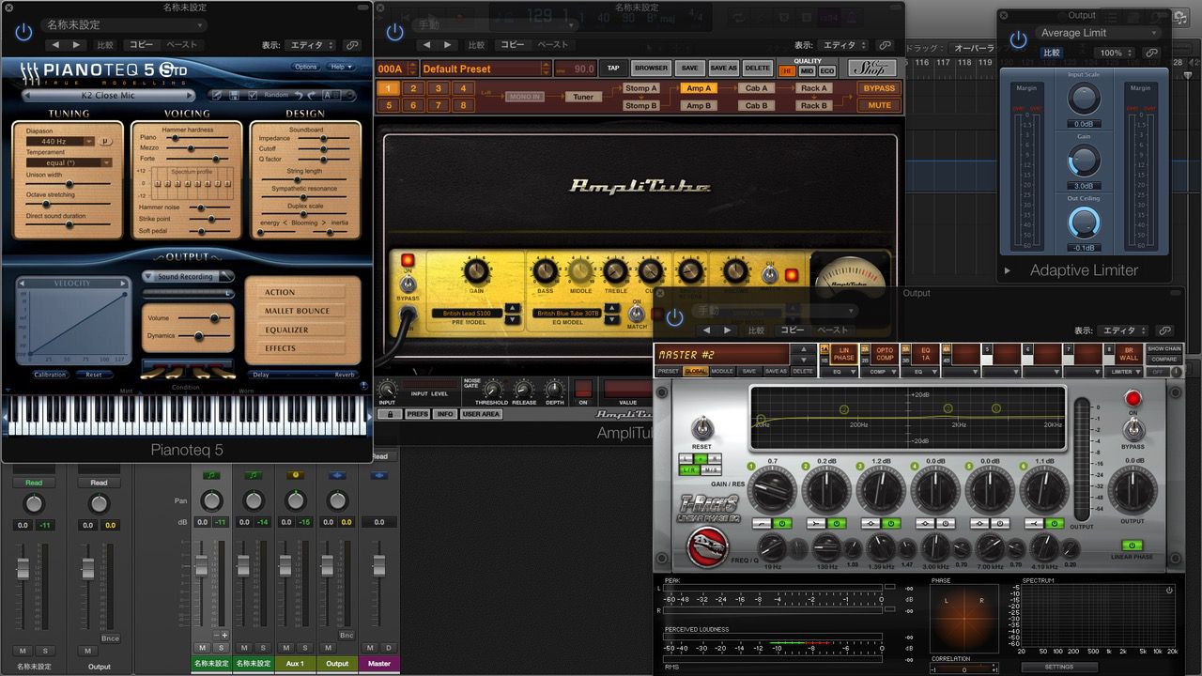Click AmpliTube BROWSER button

click(651, 68)
